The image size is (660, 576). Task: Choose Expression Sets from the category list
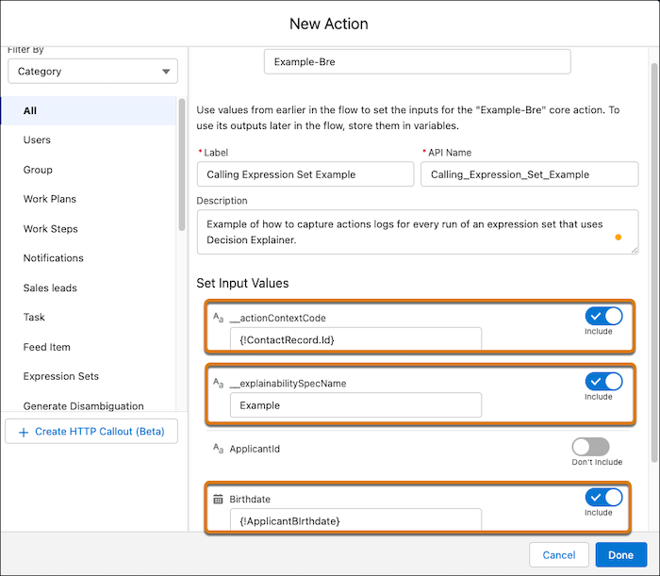point(61,376)
